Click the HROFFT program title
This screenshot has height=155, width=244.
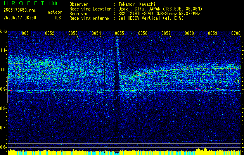pyautogui.click(x=24, y=3)
